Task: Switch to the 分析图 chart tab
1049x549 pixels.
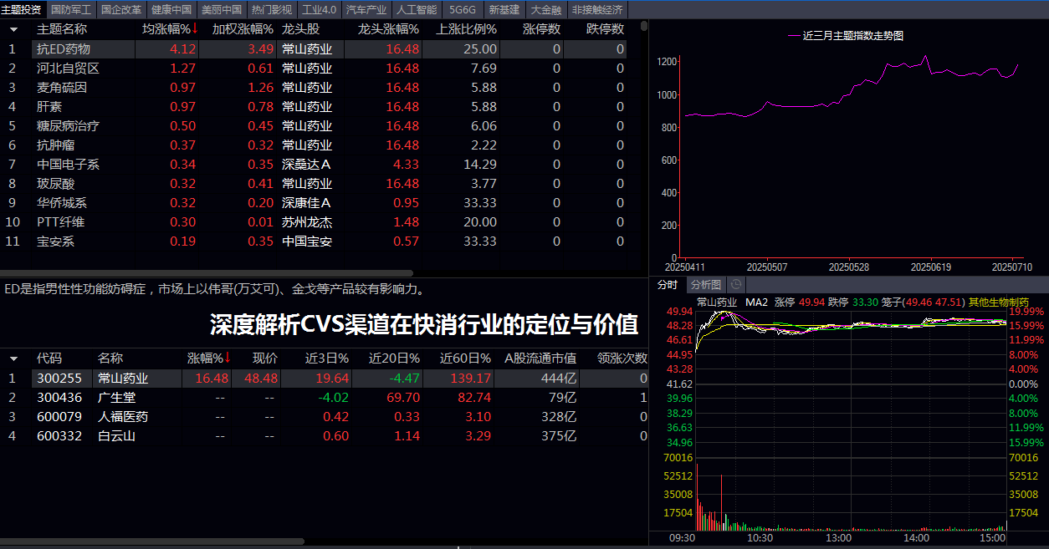Action: pos(705,285)
